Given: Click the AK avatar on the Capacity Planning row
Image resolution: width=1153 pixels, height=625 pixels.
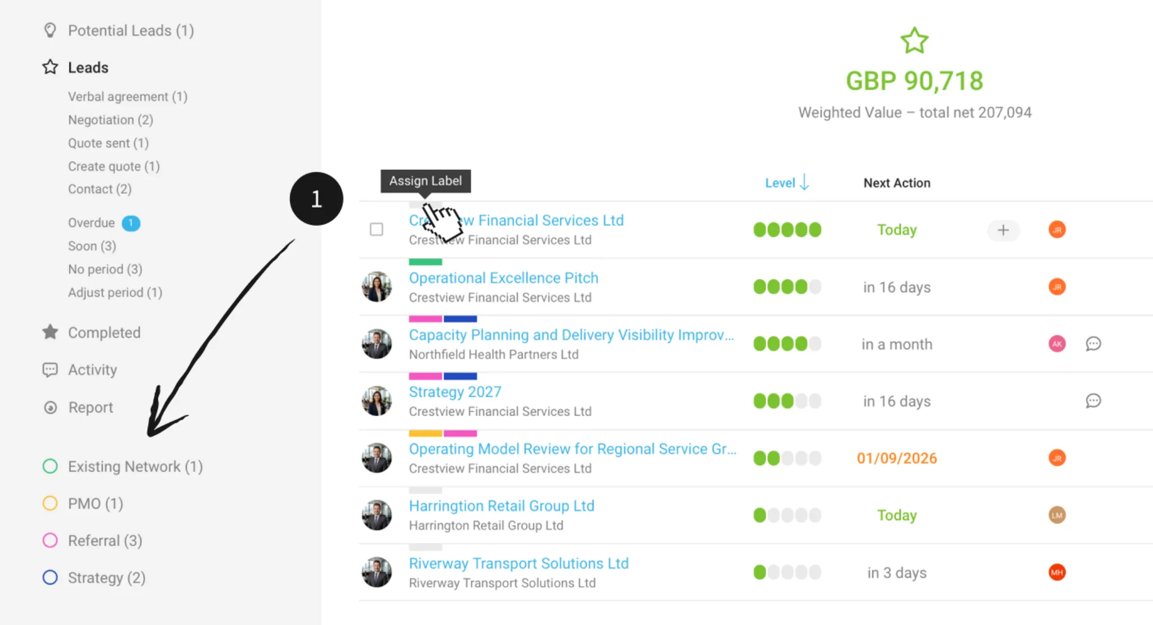Looking at the screenshot, I should [1057, 343].
